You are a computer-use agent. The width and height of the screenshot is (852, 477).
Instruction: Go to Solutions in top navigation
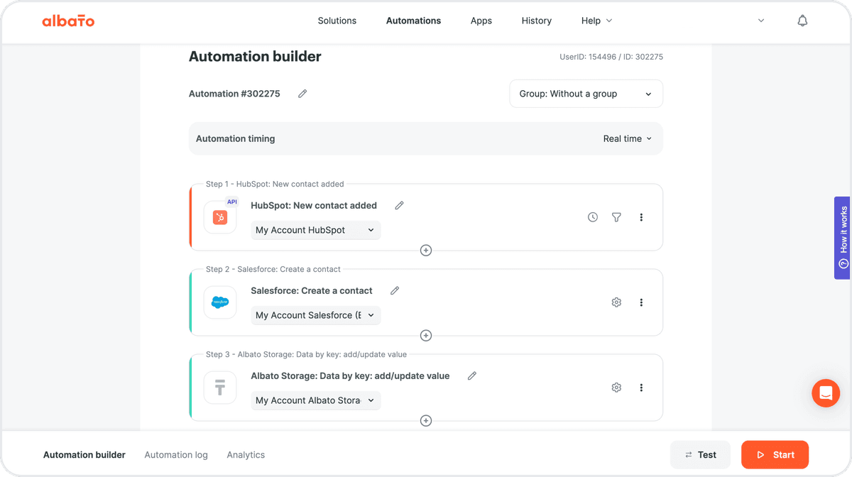click(x=337, y=21)
